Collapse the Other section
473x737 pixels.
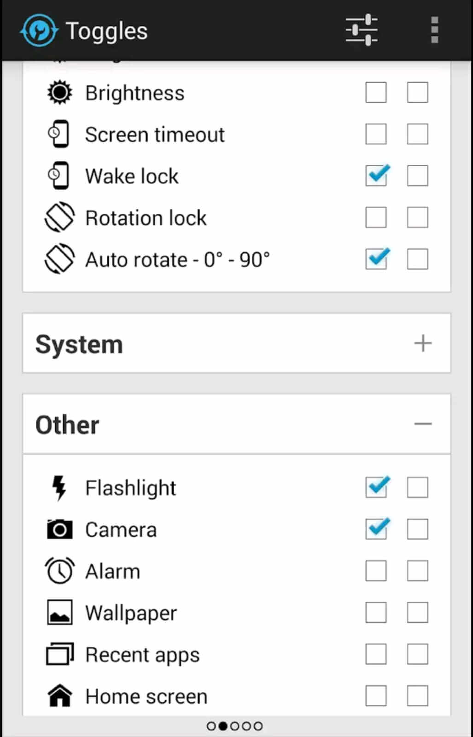point(423,424)
